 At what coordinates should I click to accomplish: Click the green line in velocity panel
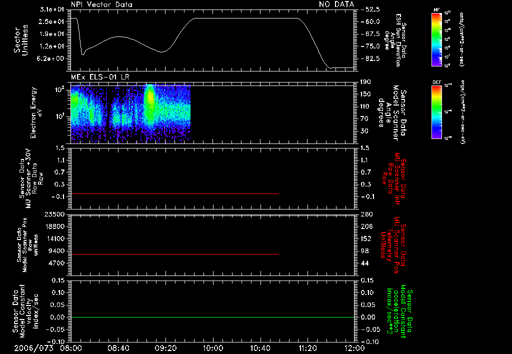pos(212,317)
